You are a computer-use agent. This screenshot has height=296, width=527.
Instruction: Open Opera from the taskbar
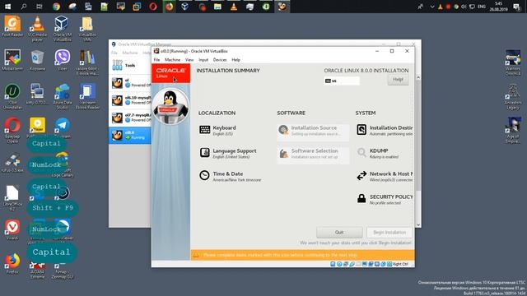pos(153,7)
